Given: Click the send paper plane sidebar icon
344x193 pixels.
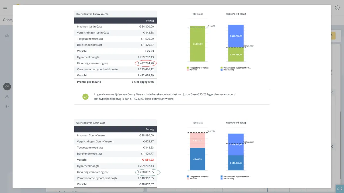Looking at the screenshot, I should [7, 107].
